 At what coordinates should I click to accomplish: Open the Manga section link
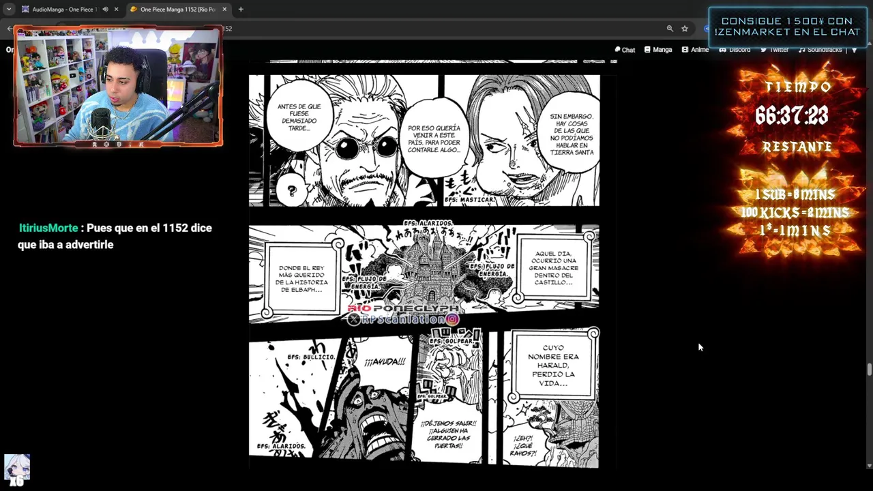(658, 50)
